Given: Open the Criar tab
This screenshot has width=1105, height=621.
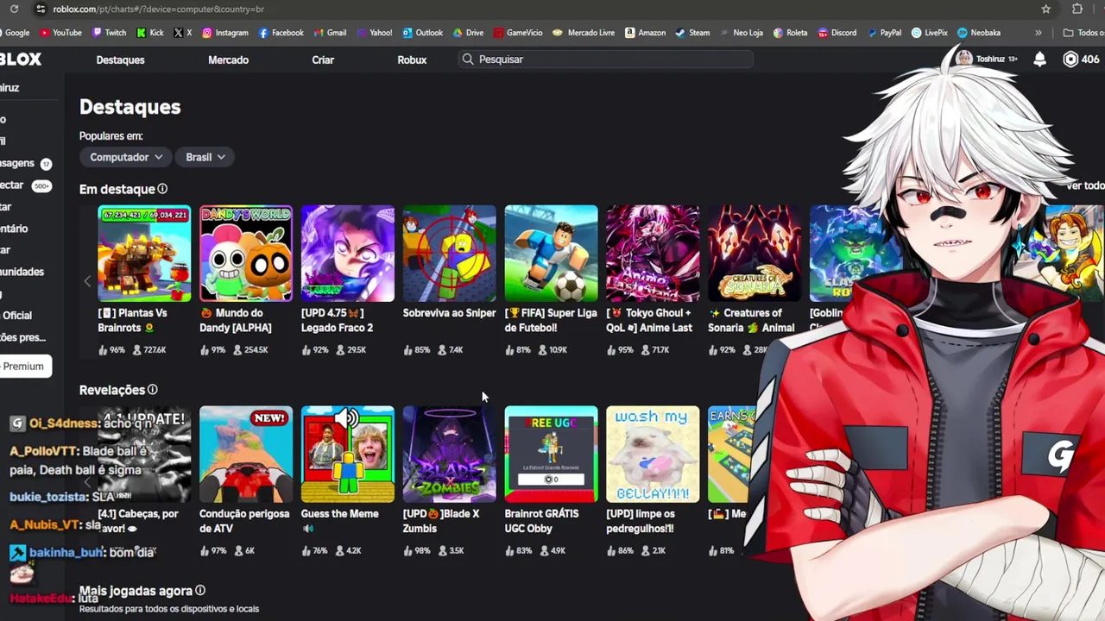Looking at the screenshot, I should coord(323,60).
